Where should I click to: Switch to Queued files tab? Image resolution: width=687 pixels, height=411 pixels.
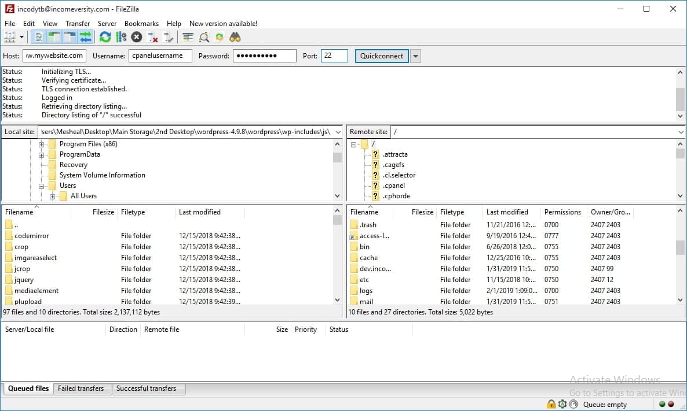pos(28,388)
